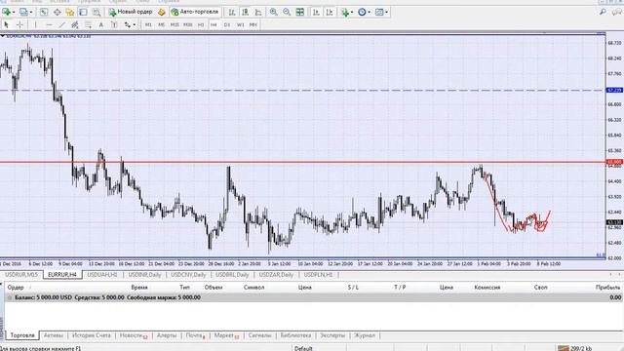This screenshot has height=351, width=624.
Task: Zoom in on the chart
Action: click(x=273, y=13)
